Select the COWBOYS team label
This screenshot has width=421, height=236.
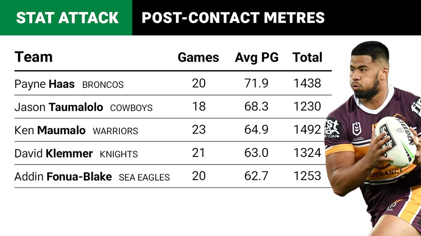pos(131,107)
